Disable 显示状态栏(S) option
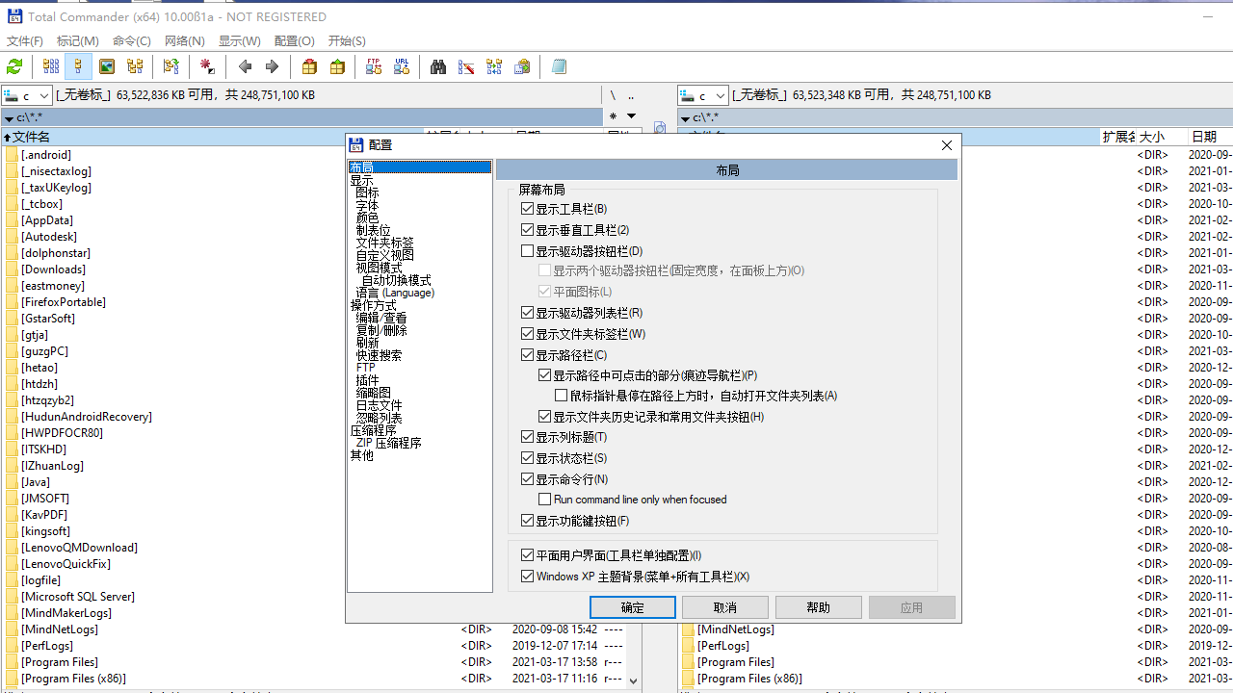This screenshot has width=1233, height=693. point(527,457)
